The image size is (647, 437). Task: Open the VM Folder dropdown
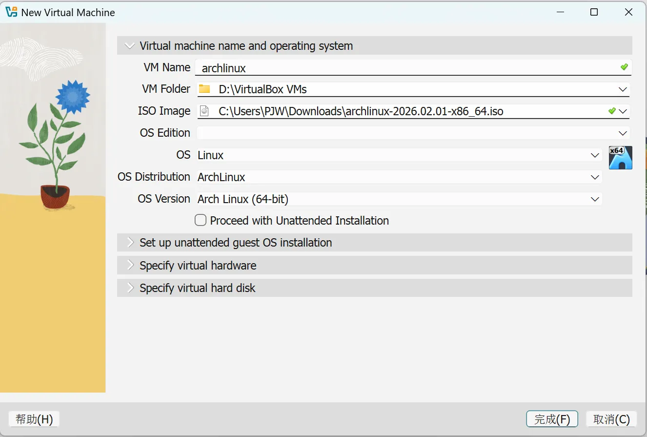[622, 89]
